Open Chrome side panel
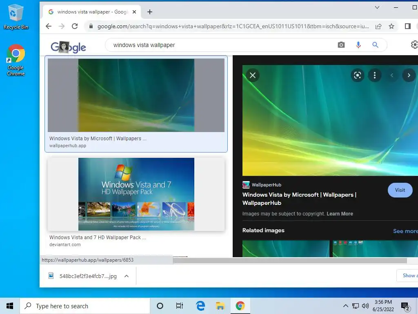The width and height of the screenshot is (418, 314). [408, 26]
